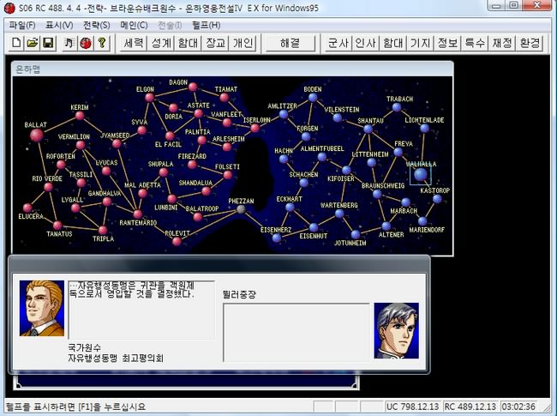Select the VERMILION star system

(x=81, y=145)
